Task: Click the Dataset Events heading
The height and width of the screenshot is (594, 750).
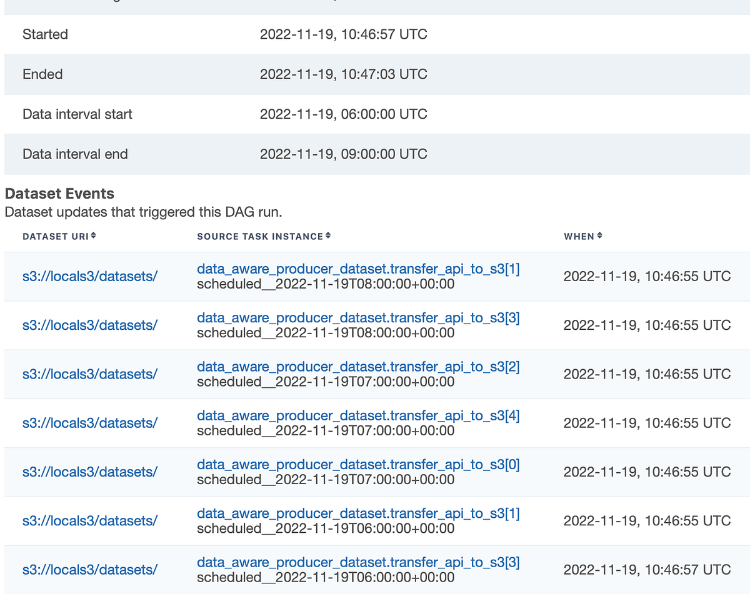Action: (x=59, y=194)
